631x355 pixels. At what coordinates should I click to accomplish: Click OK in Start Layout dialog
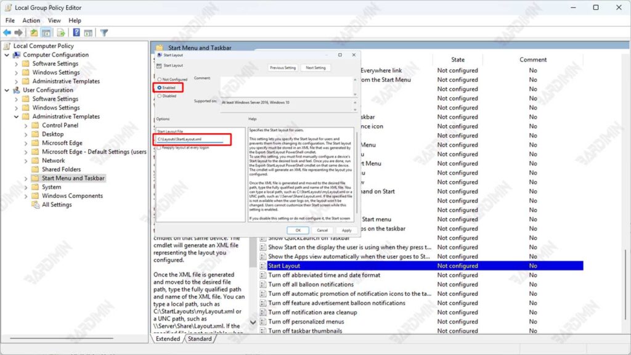click(x=298, y=231)
